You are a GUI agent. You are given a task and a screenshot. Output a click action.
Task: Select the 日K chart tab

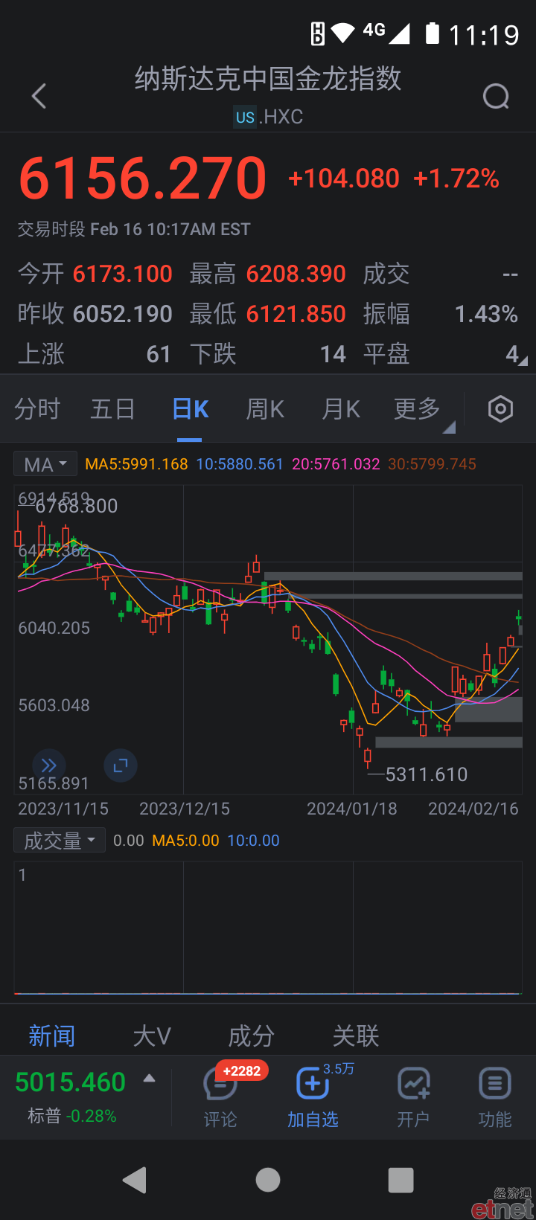point(190,409)
